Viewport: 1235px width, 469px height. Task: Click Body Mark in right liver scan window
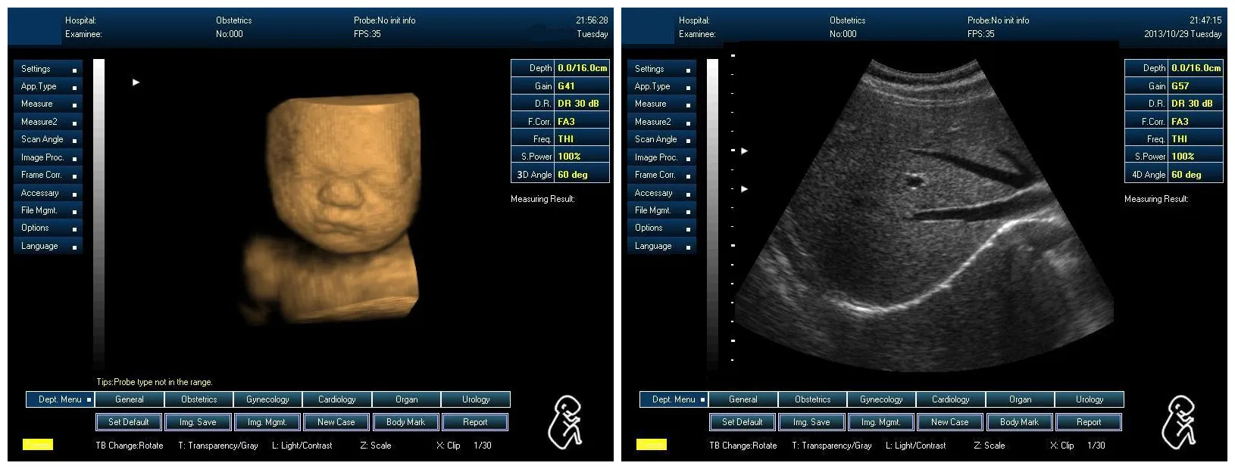point(1019,422)
